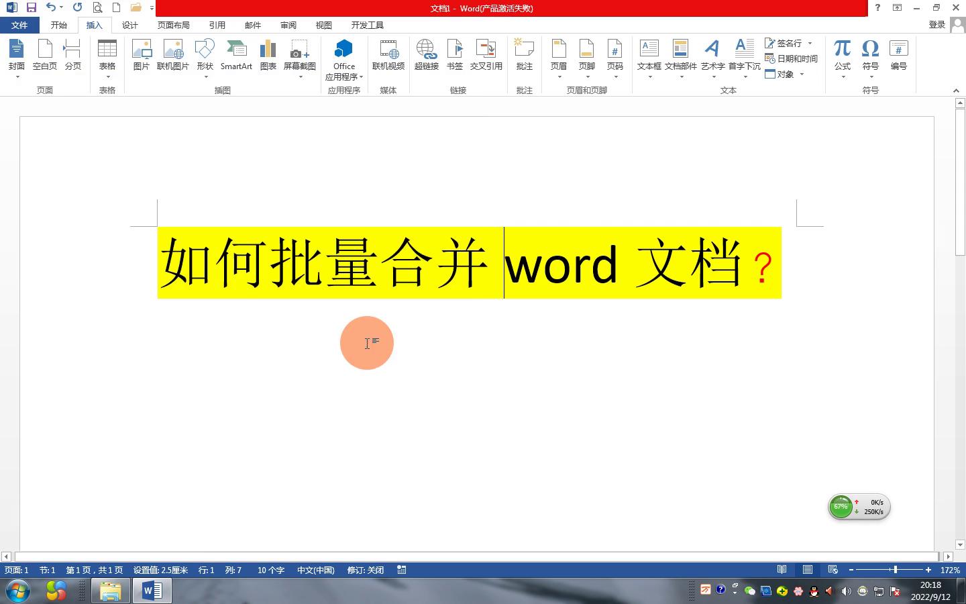The width and height of the screenshot is (966, 604).
Task: Open the 文件 menu
Action: tap(20, 25)
